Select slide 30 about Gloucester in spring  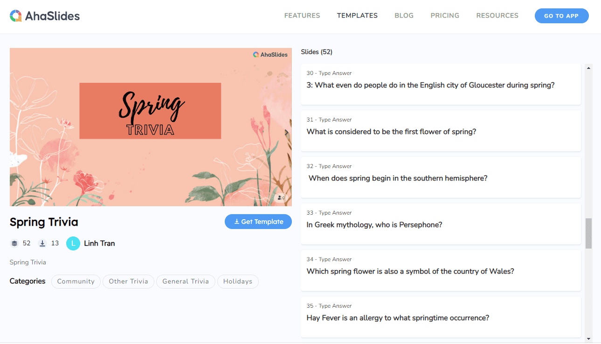(441, 84)
